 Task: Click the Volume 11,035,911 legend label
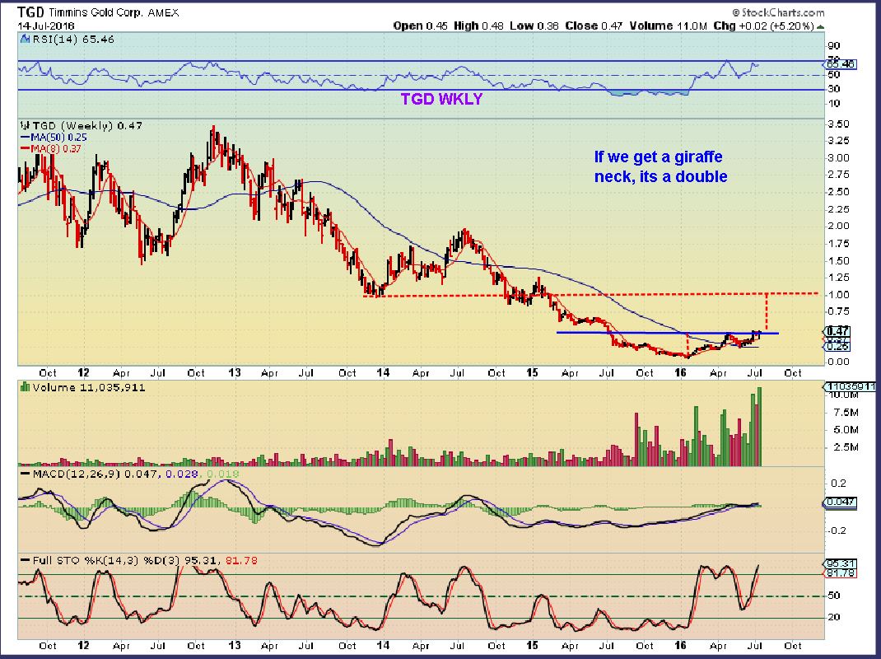coord(89,387)
